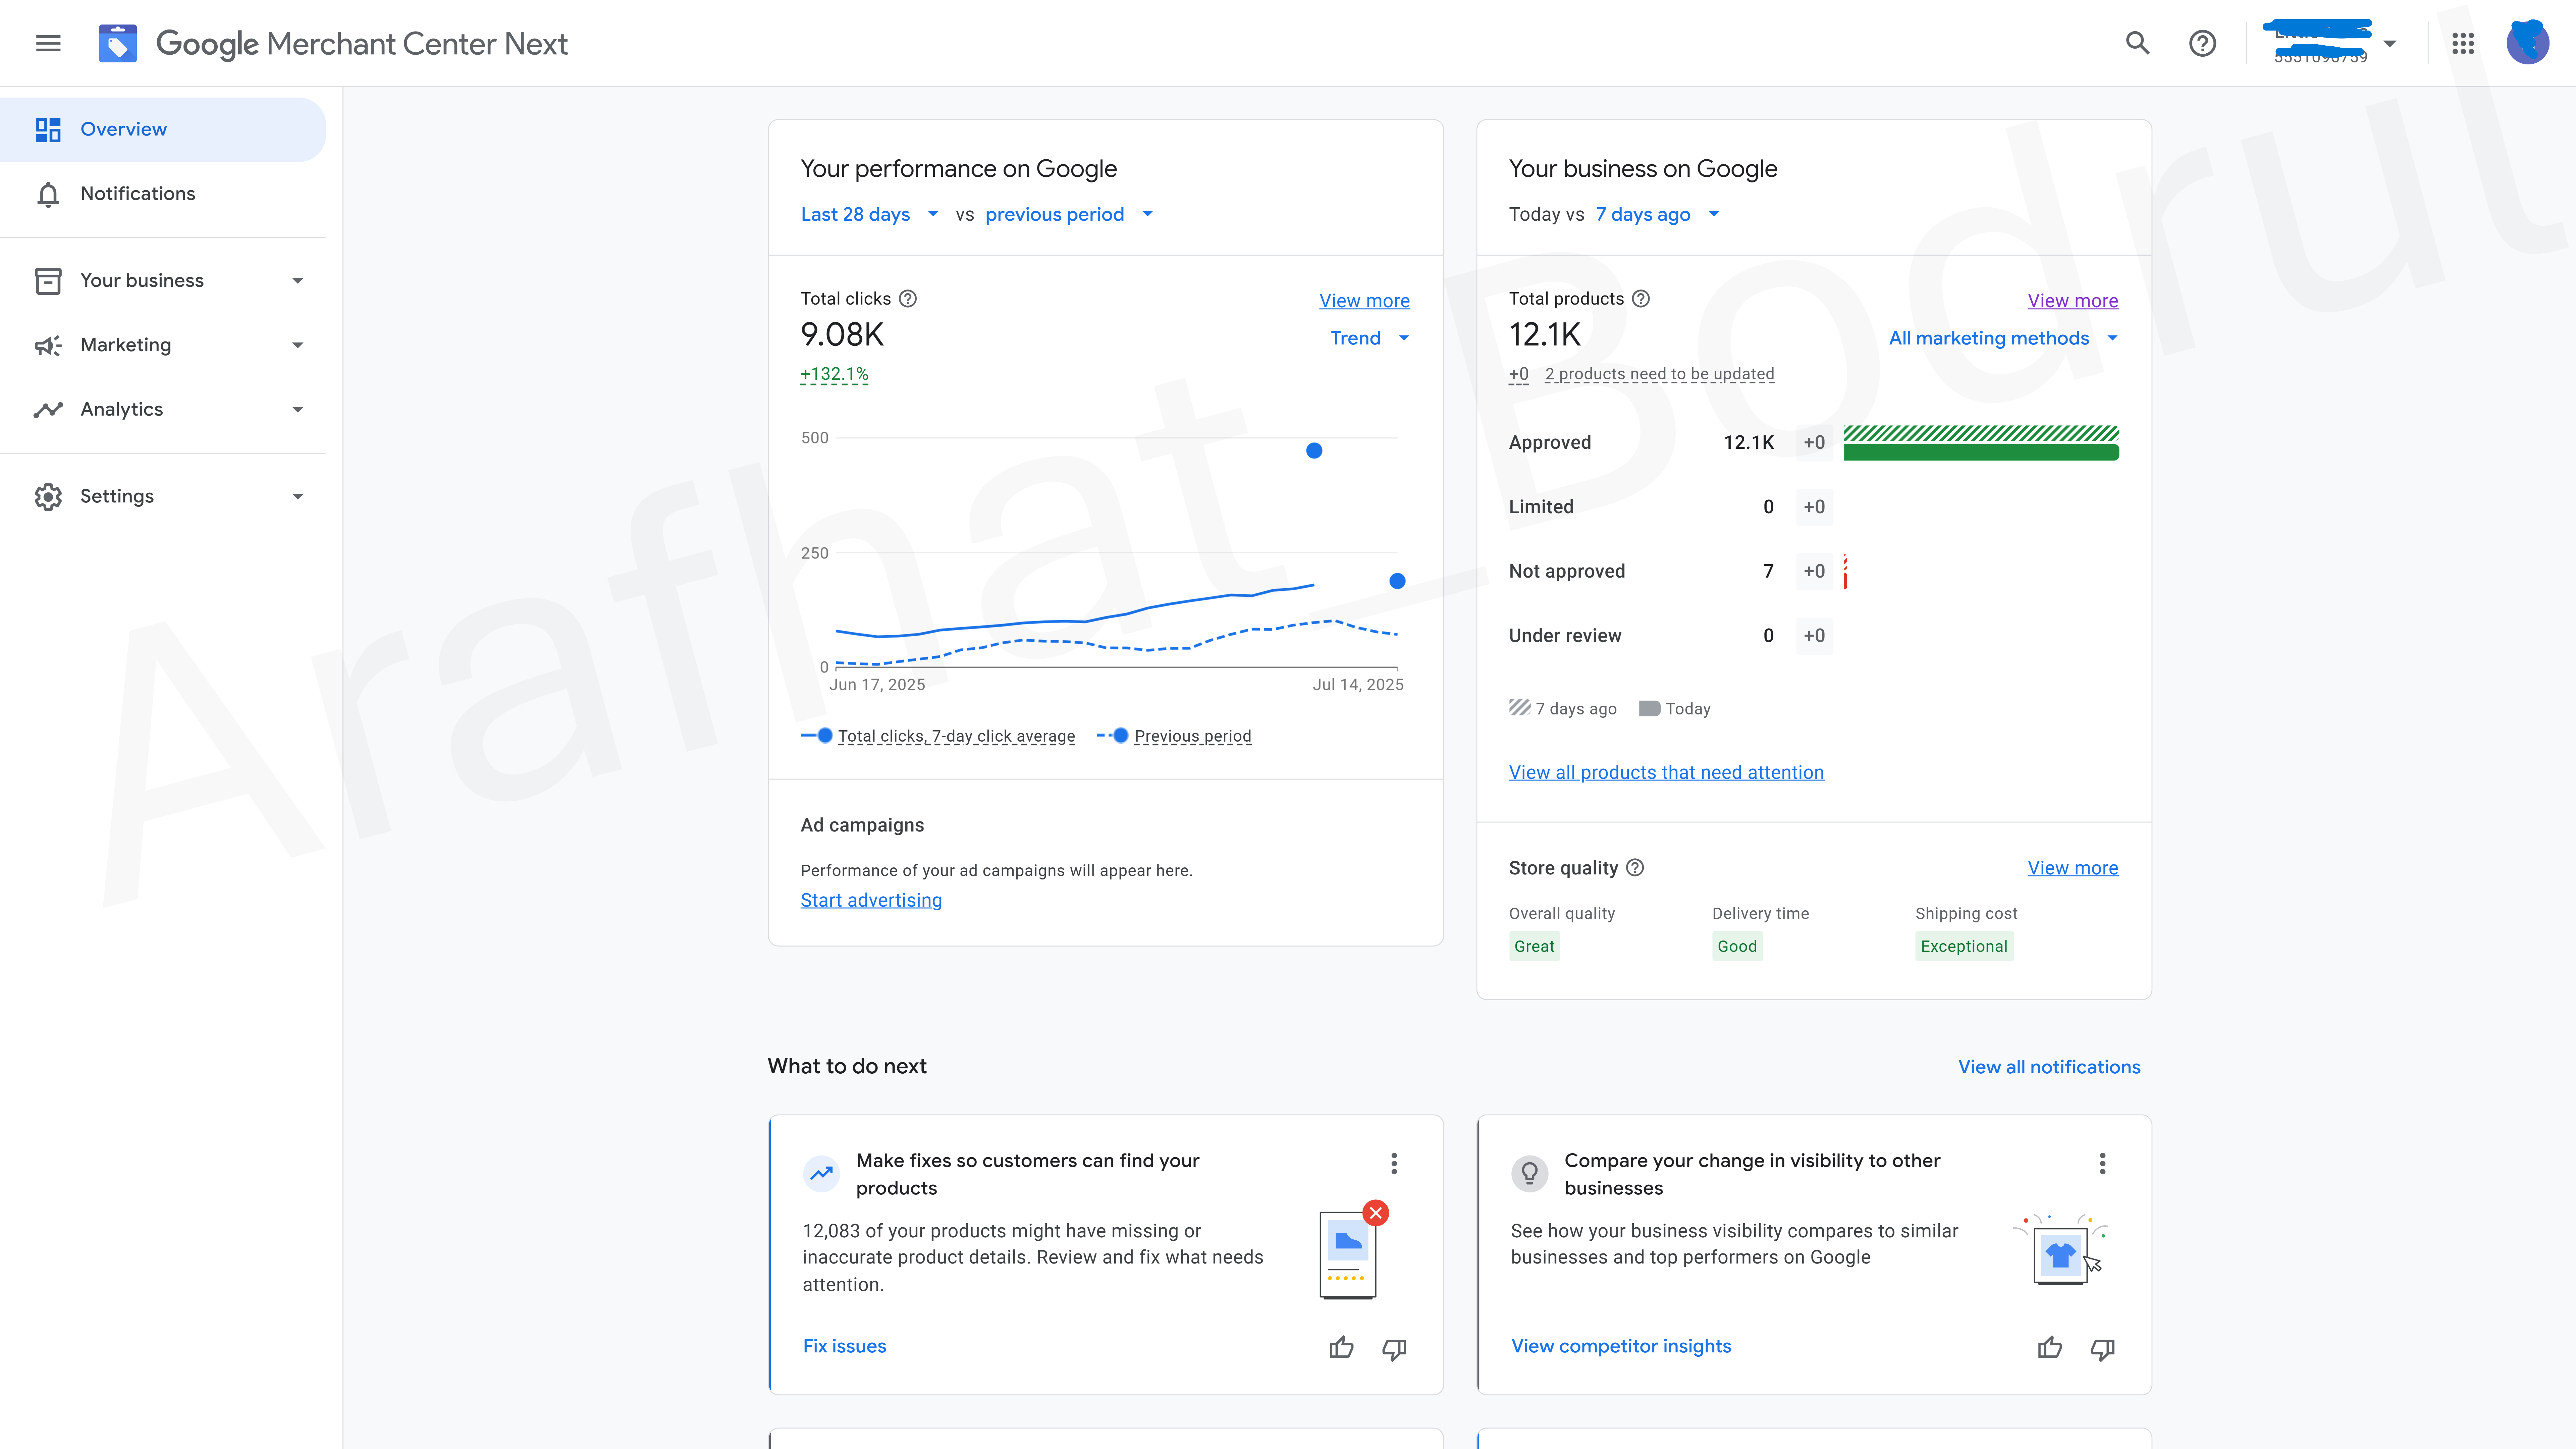Click the Your business storefront icon
Screen dimensions: 2576x1449
pos(48,281)
